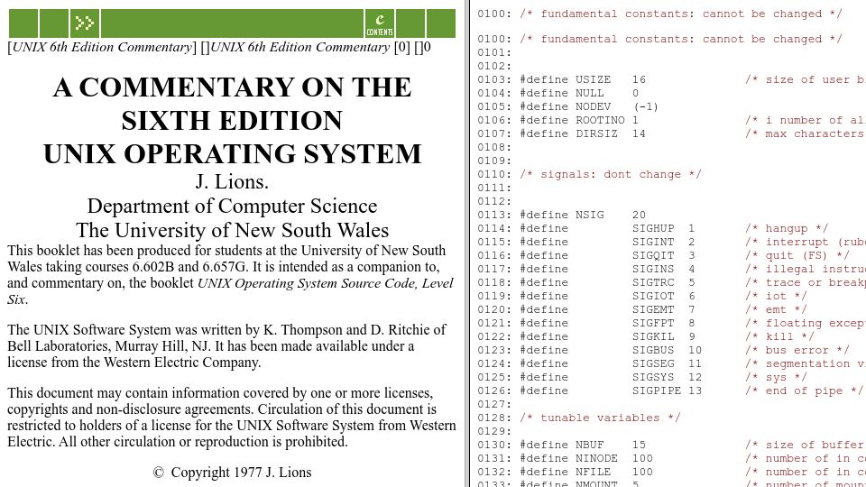Click 'The University of New South Wales'
The height and width of the screenshot is (487, 866).
tap(232, 230)
